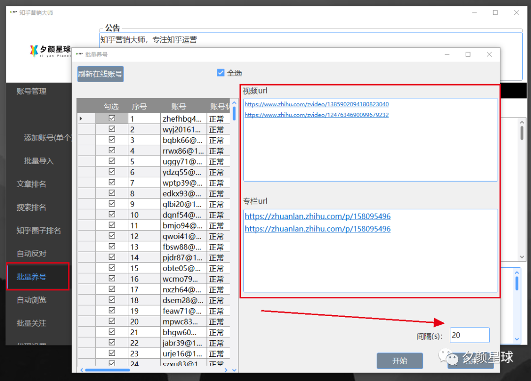Uncheck row 2 wyj20161 checkbox
Image resolution: width=531 pixels, height=381 pixels.
(x=112, y=129)
